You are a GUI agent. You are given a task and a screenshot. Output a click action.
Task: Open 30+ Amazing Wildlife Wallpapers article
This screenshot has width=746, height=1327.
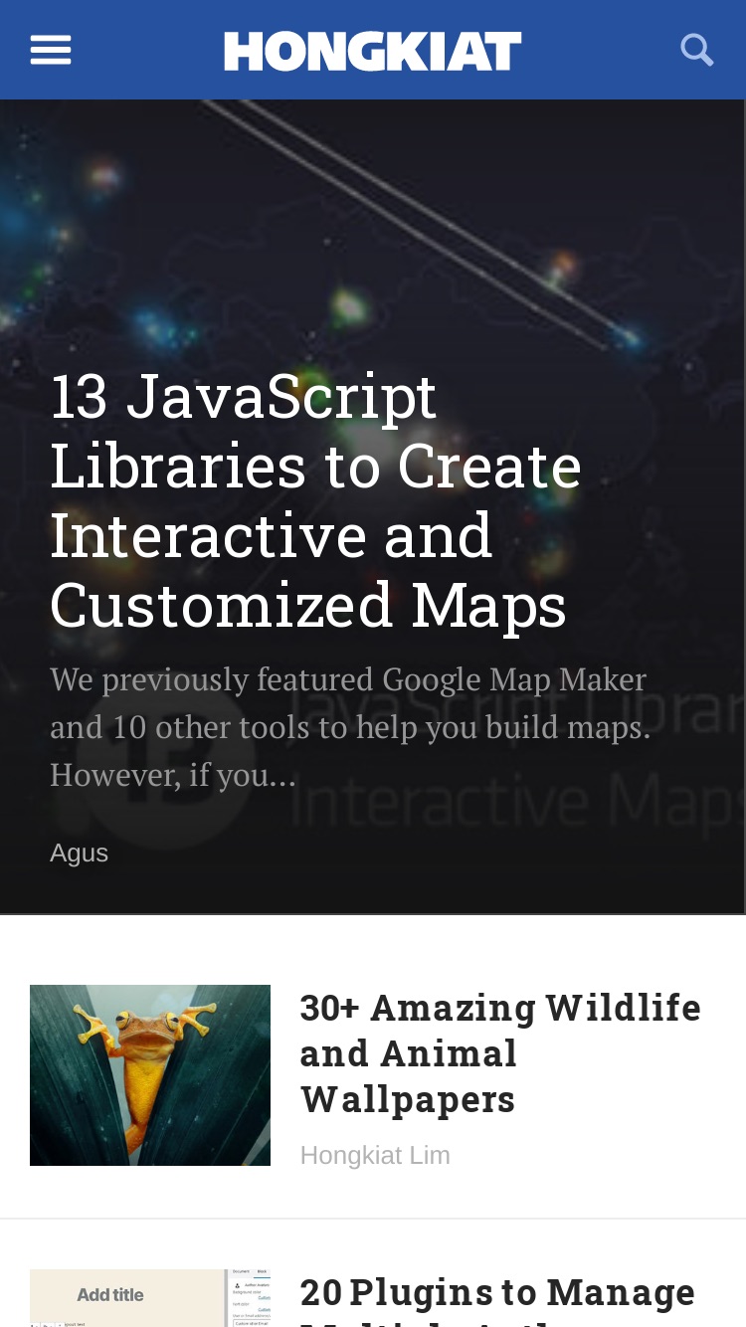[x=501, y=1053]
